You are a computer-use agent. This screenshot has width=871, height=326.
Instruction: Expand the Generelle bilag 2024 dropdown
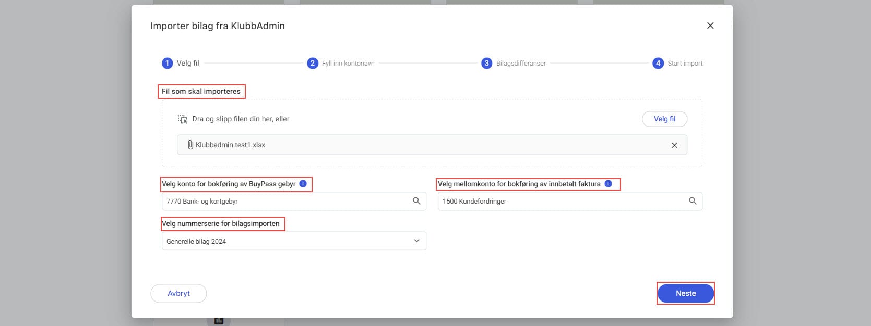[x=416, y=241]
